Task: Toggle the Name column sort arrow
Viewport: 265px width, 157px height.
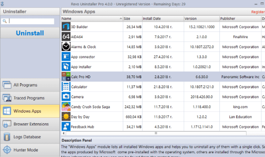Action: tap(121, 18)
